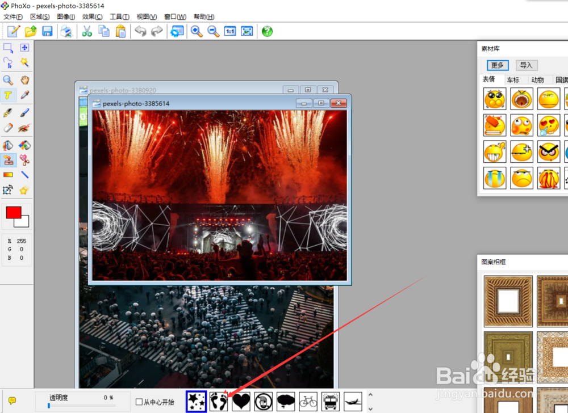Screen dimensions: 568x413
Task: Select the Clone stamp tool
Action: [8, 160]
